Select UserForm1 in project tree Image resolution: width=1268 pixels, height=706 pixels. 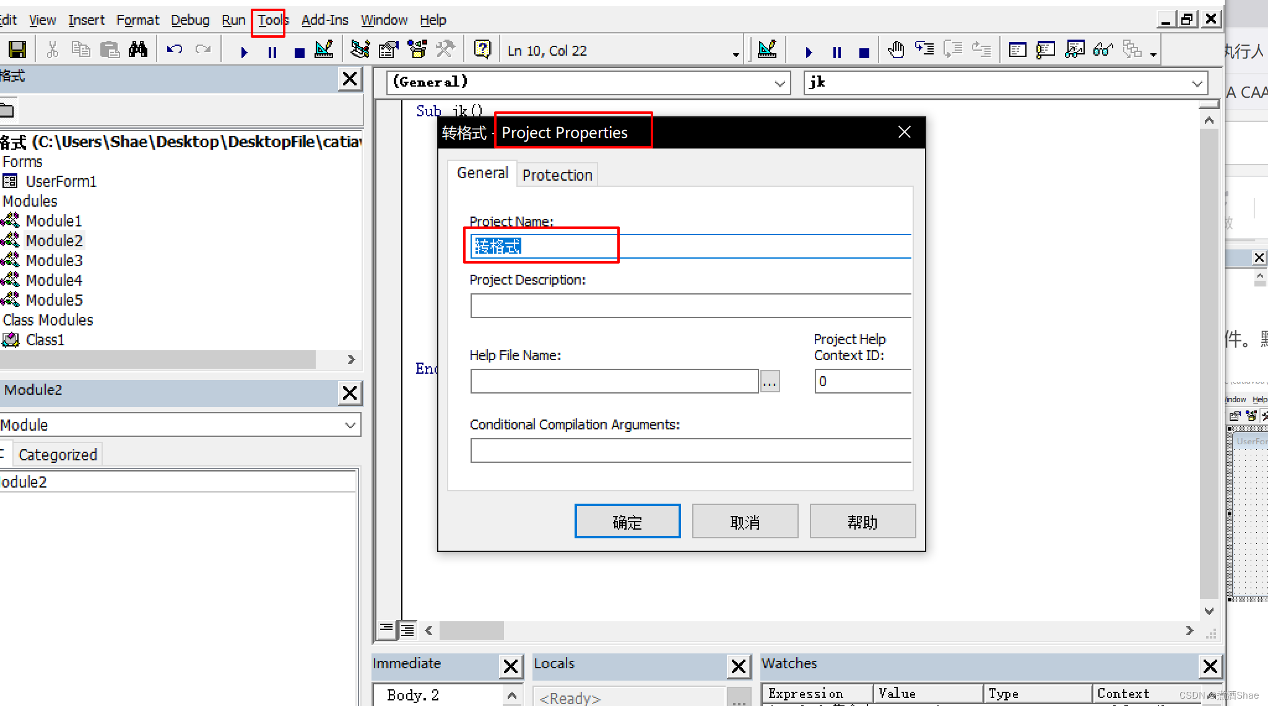pyautogui.click(x=61, y=181)
